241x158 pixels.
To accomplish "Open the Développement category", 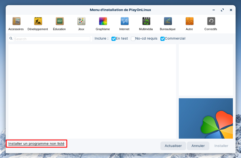I will (x=38, y=24).
